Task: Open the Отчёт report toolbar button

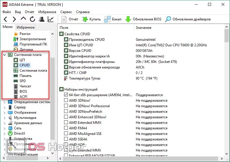Action: click(70, 19)
